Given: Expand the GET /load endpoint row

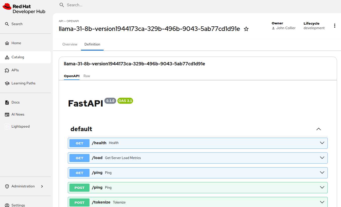Looking at the screenshot, I should point(322,158).
